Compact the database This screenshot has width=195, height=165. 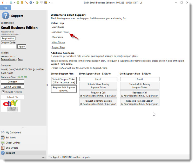click(x=12, y=82)
